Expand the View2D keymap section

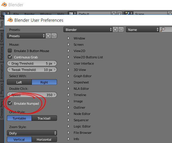point(69,51)
